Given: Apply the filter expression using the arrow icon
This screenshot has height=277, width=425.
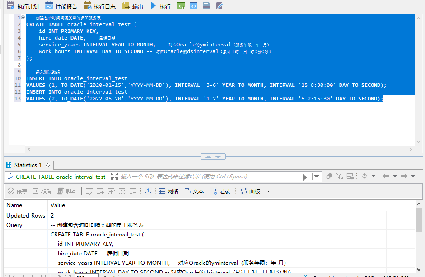Looking at the screenshot, I should pos(305,177).
